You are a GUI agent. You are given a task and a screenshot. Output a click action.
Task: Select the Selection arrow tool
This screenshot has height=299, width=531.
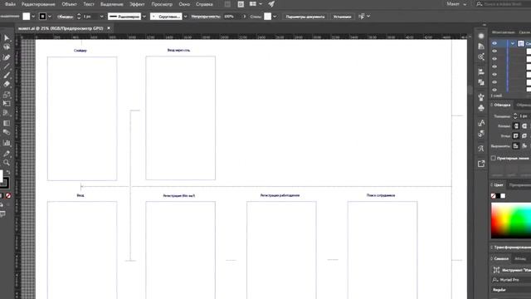pyautogui.click(x=7, y=38)
